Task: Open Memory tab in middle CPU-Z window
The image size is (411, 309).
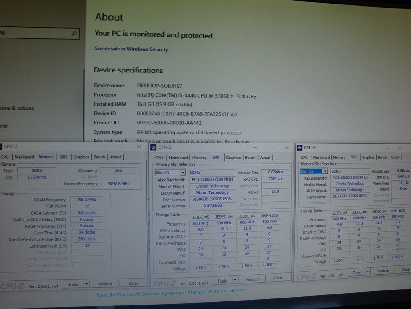Action: point(199,158)
